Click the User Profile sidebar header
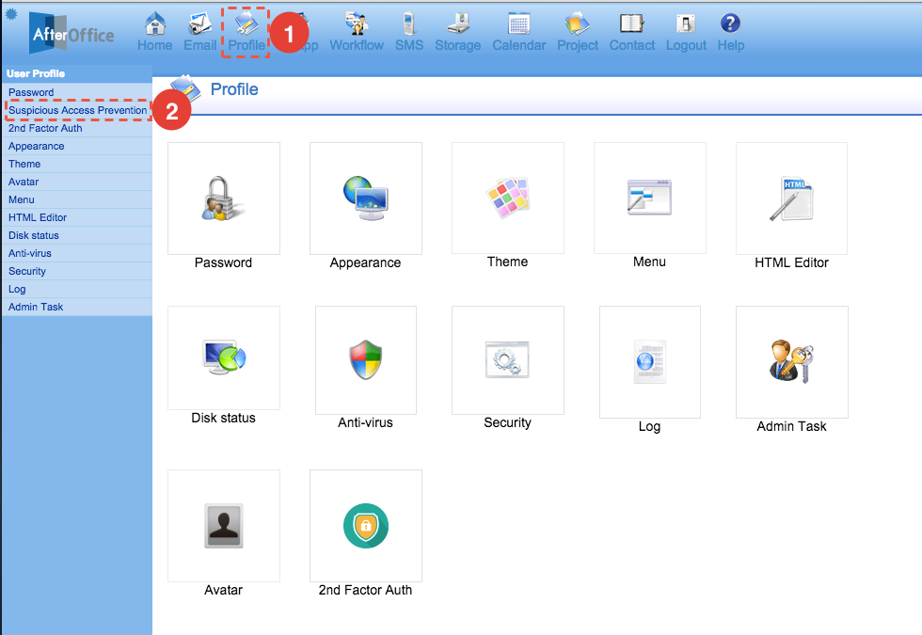This screenshot has width=922, height=635. click(x=36, y=73)
